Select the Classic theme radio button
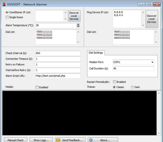This screenshot has width=163, height=142. tap(114, 87)
